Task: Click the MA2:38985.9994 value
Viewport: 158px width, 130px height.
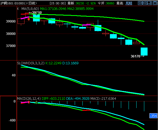Action: coord(81,9)
